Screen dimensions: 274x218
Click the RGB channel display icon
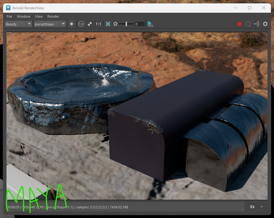pyautogui.click(x=81, y=24)
